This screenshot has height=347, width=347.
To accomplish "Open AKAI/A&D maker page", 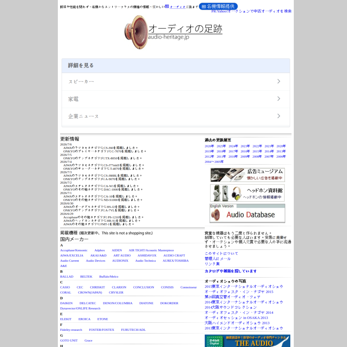I will 98,255.
